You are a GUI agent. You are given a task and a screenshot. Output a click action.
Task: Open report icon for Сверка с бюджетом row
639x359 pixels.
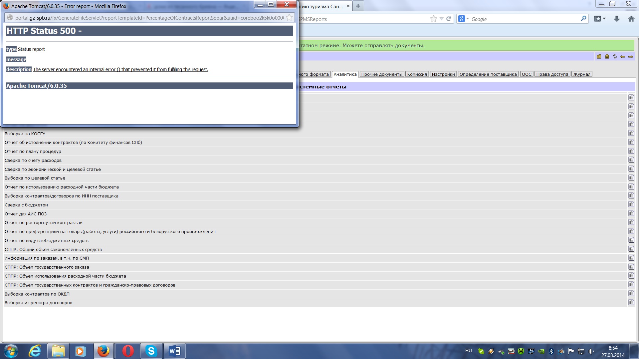631,204
